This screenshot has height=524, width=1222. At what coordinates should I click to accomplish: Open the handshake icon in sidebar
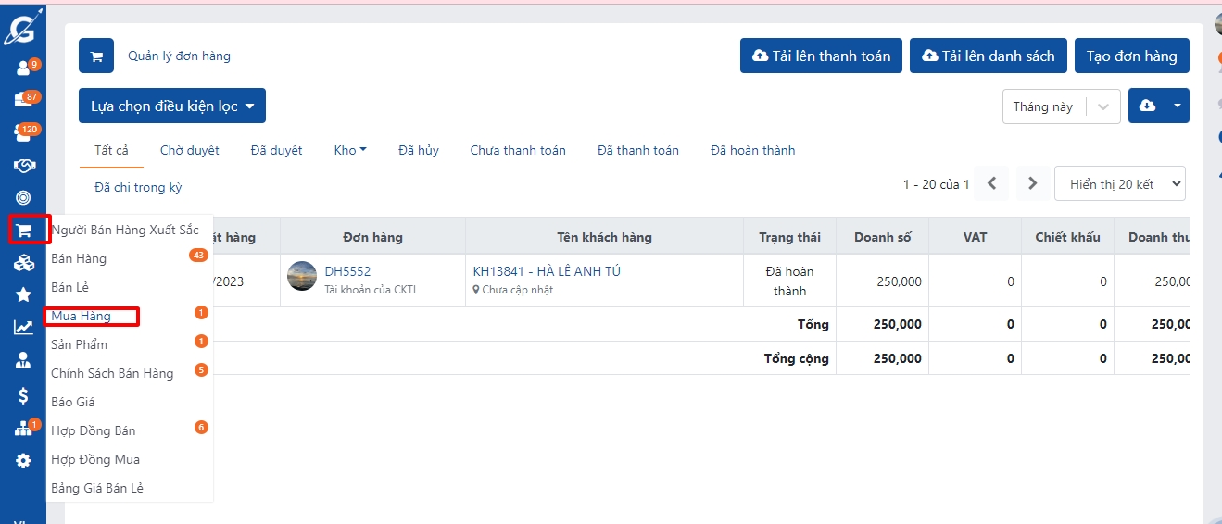coord(23,166)
